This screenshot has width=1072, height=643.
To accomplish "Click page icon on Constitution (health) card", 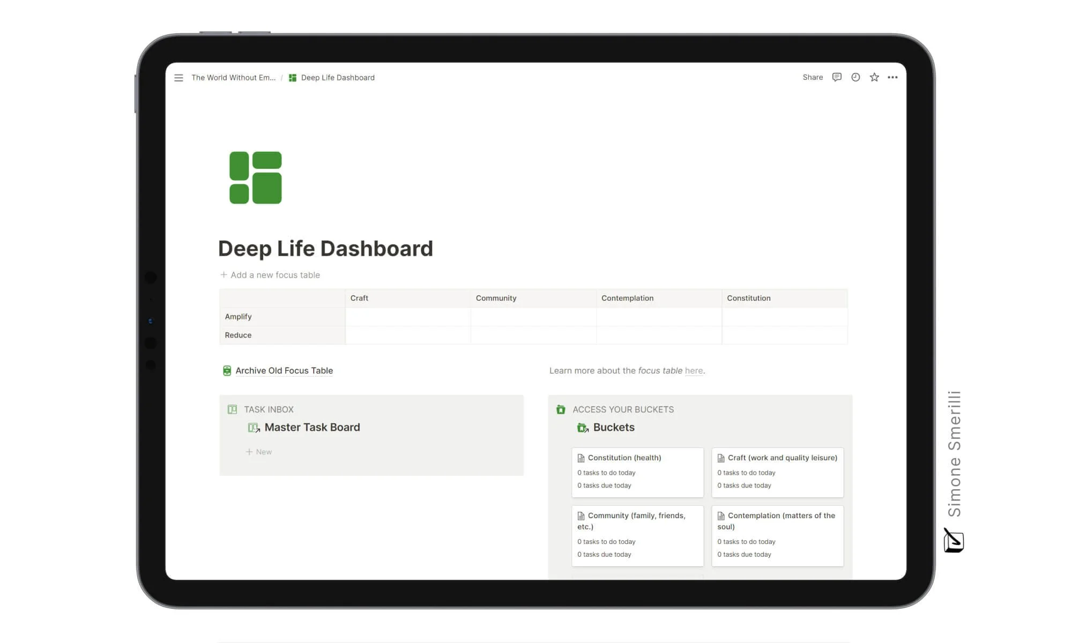I will [581, 458].
